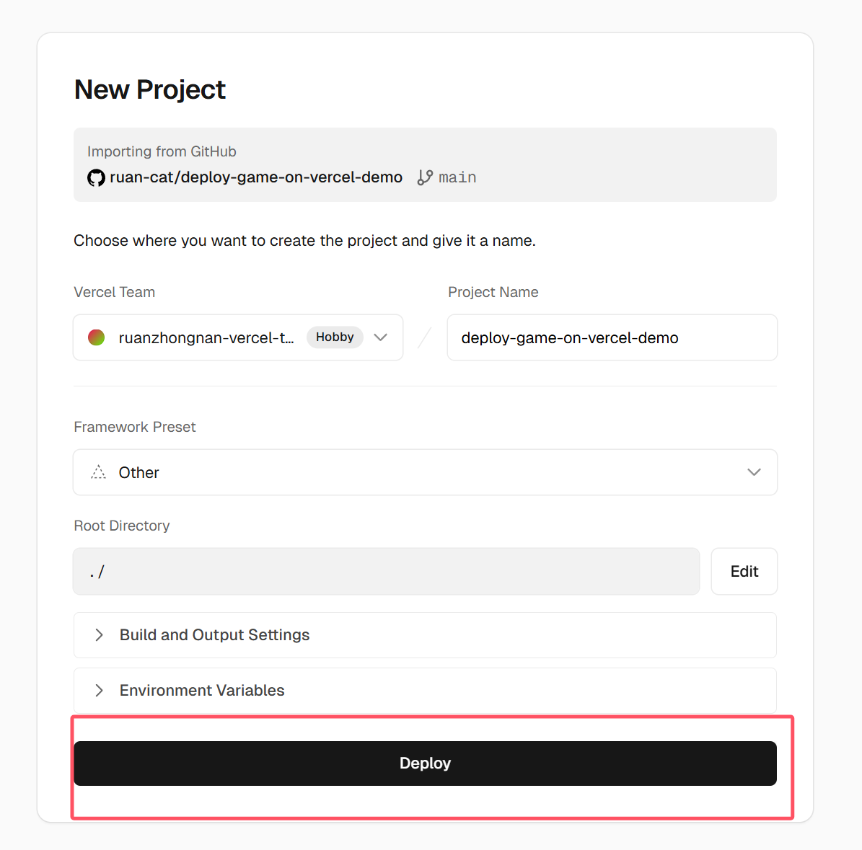This screenshot has width=862, height=850.
Task: Click the git branch icon beside main
Action: (425, 177)
